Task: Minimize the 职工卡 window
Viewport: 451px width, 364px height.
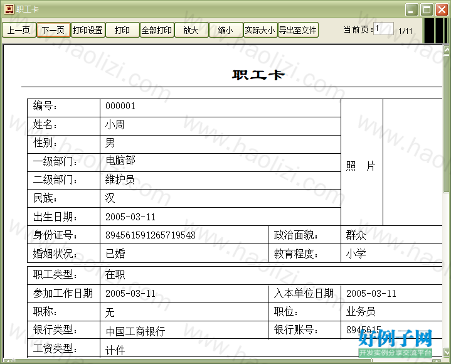Action: pyautogui.click(x=411, y=10)
